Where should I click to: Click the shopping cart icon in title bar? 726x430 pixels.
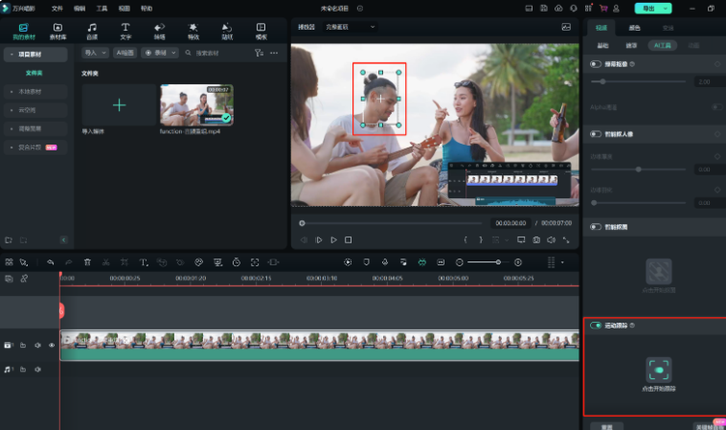tap(603, 8)
